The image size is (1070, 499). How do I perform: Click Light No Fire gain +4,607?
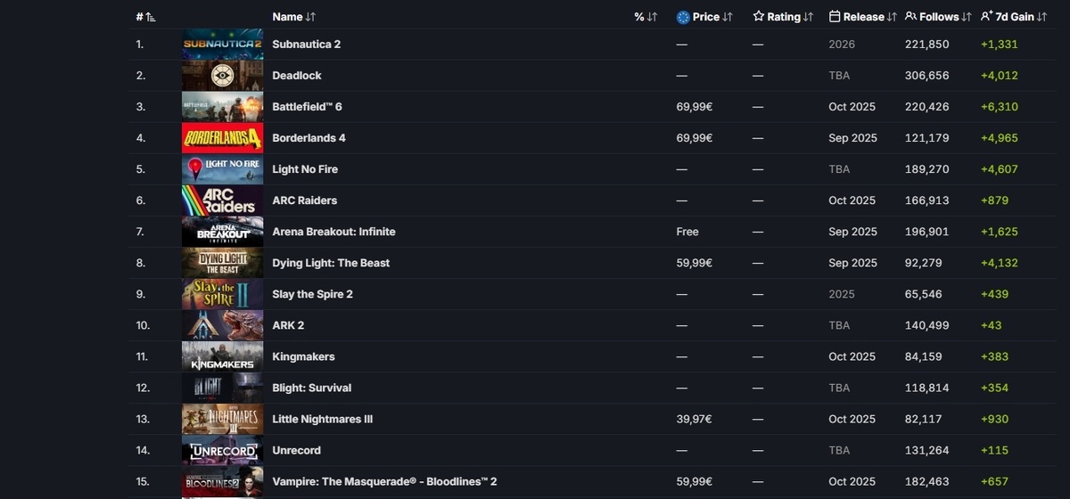[999, 169]
